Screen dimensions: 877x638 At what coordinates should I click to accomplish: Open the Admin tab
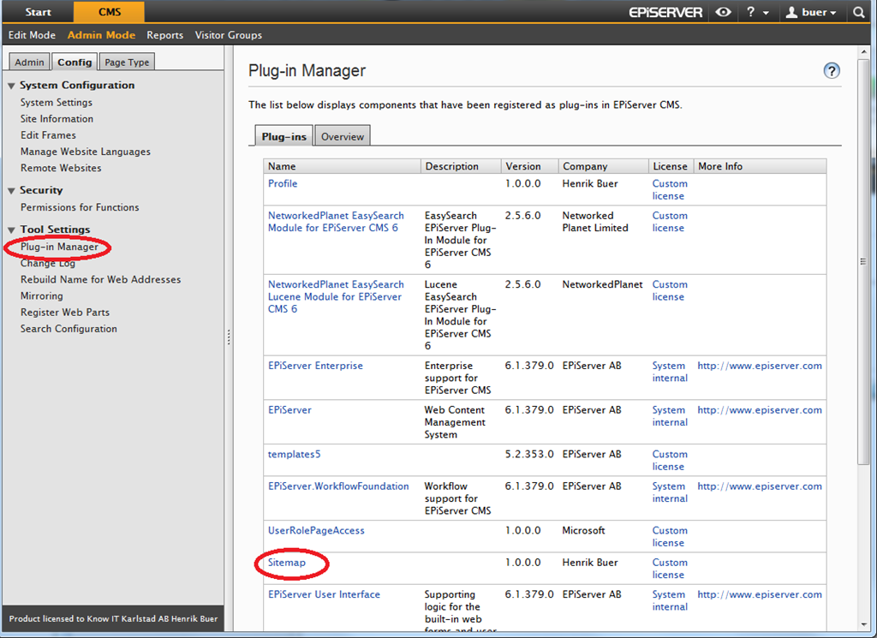[29, 63]
